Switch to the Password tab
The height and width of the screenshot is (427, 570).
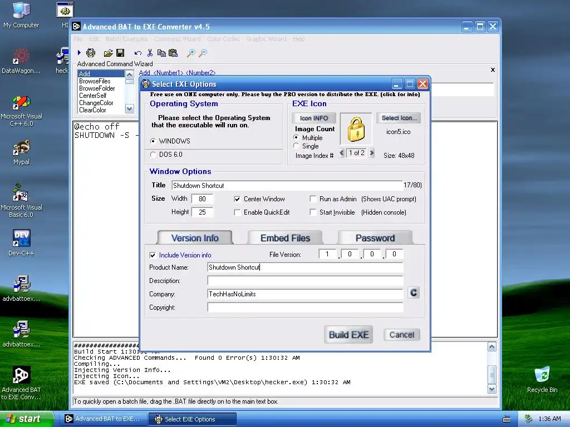pos(375,238)
